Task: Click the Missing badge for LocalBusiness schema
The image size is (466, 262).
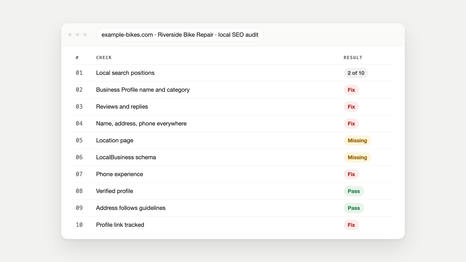Action: click(357, 157)
